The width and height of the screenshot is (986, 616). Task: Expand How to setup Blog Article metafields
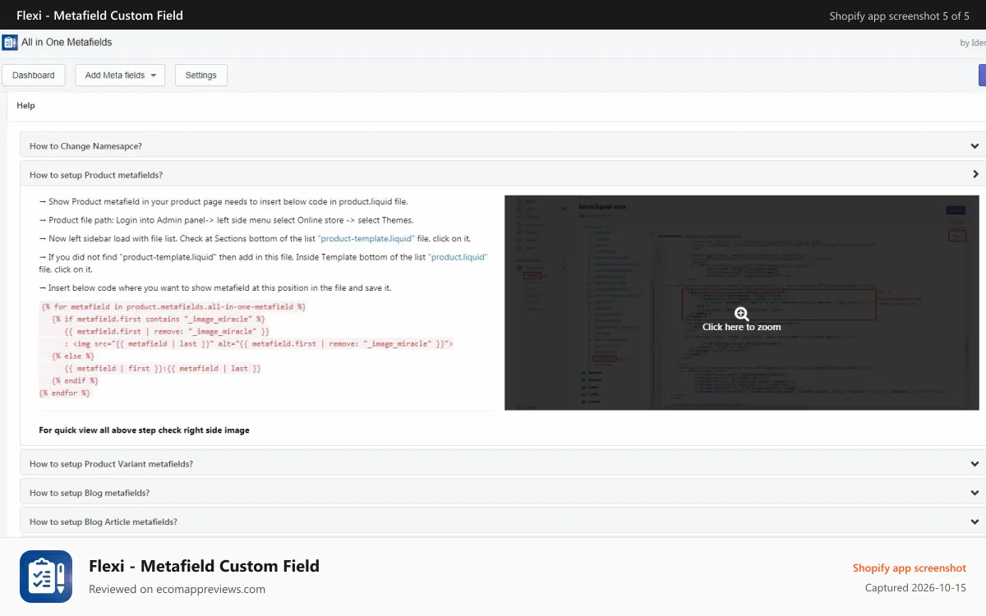(503, 522)
